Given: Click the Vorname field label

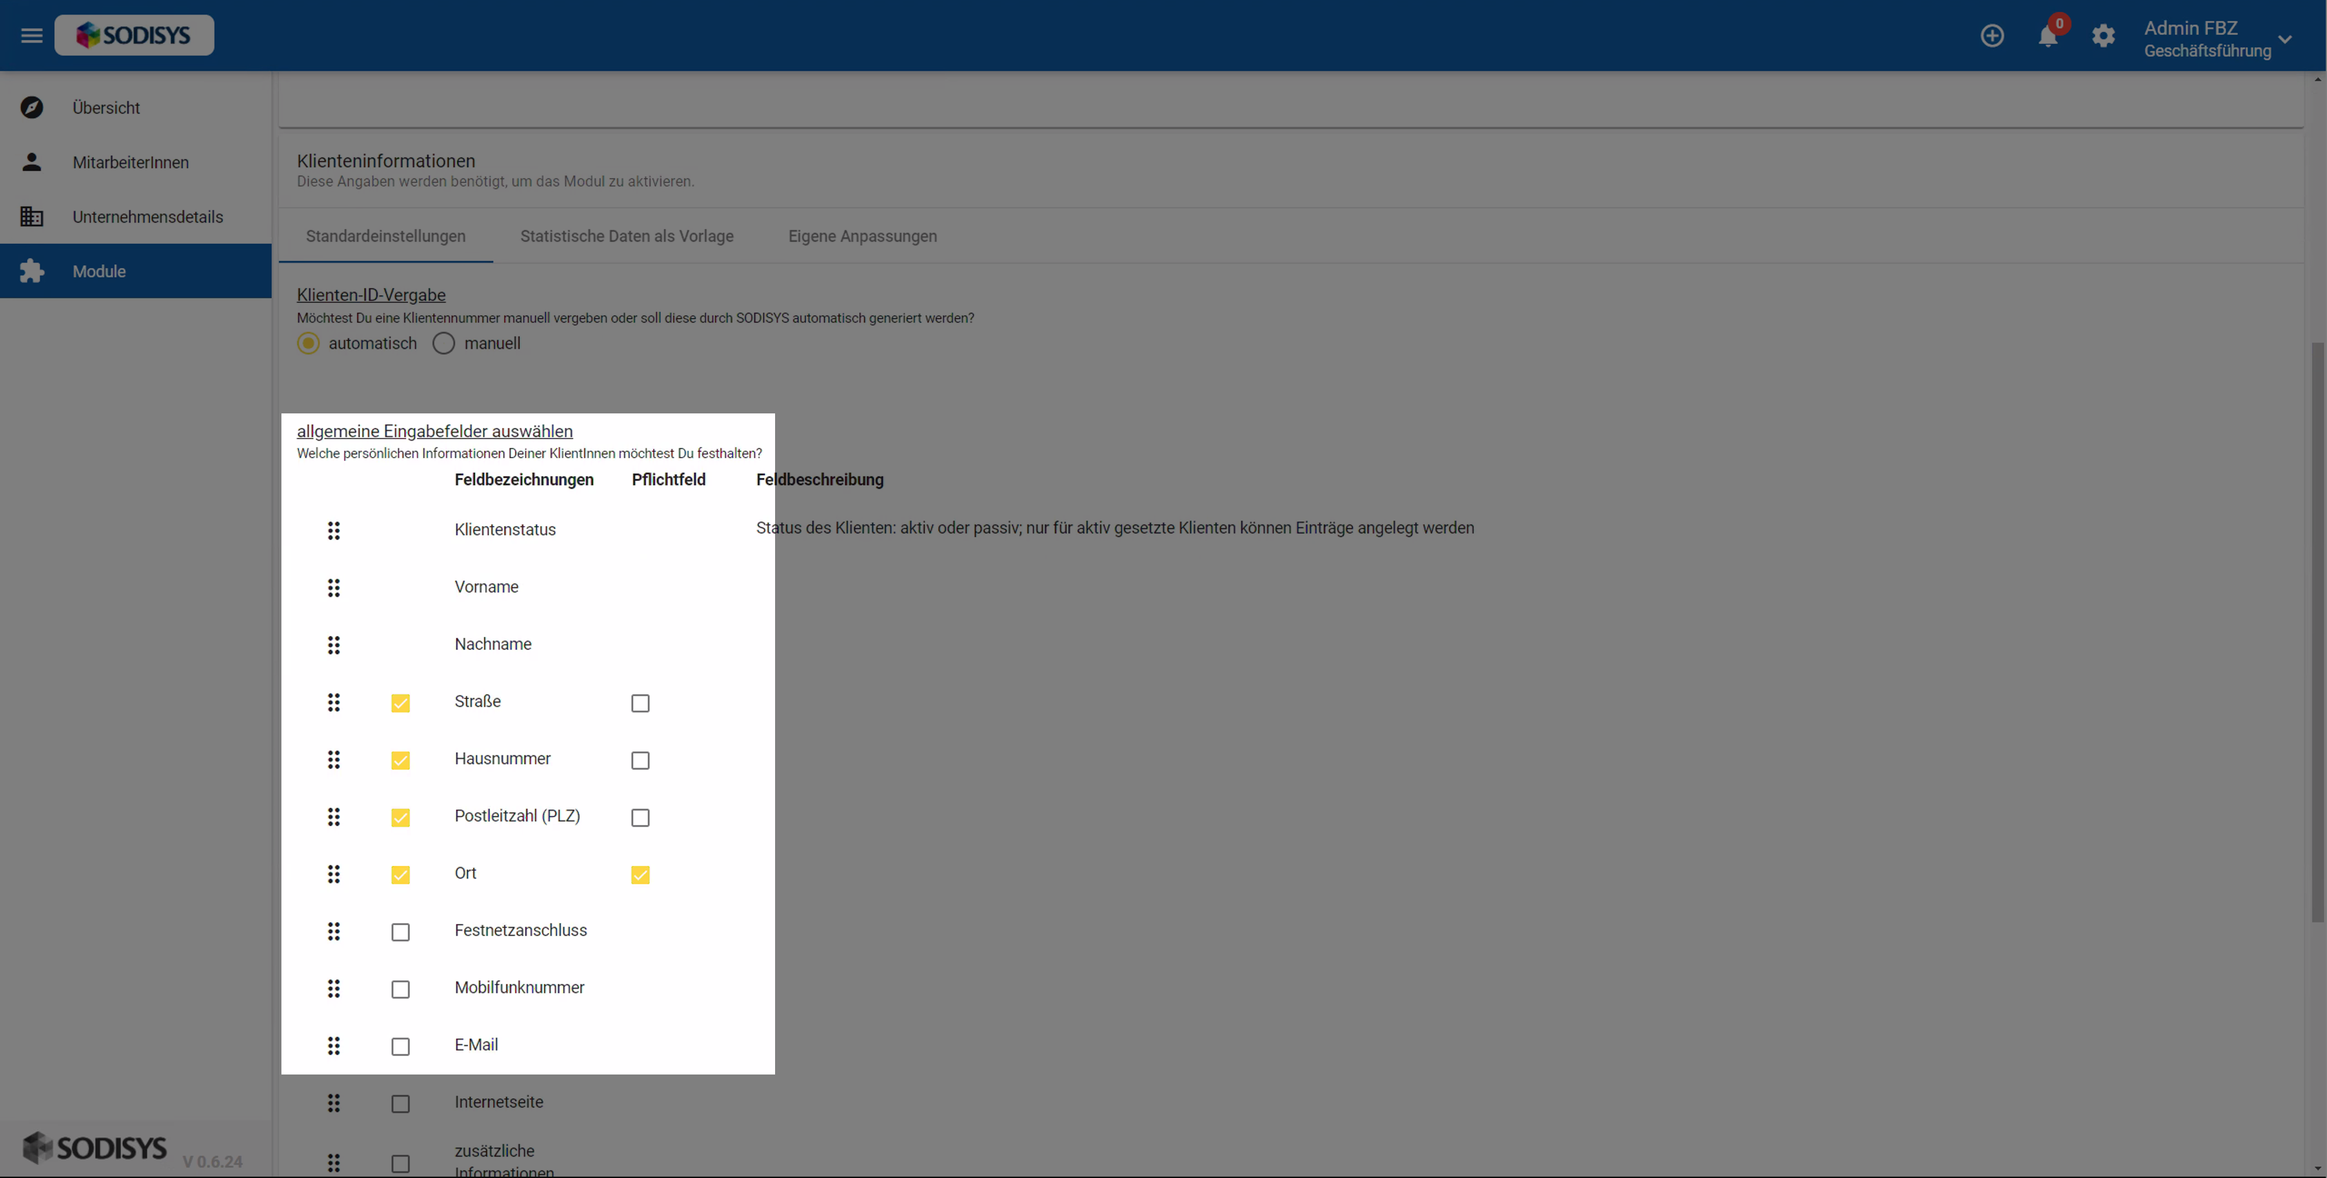Looking at the screenshot, I should (x=486, y=586).
